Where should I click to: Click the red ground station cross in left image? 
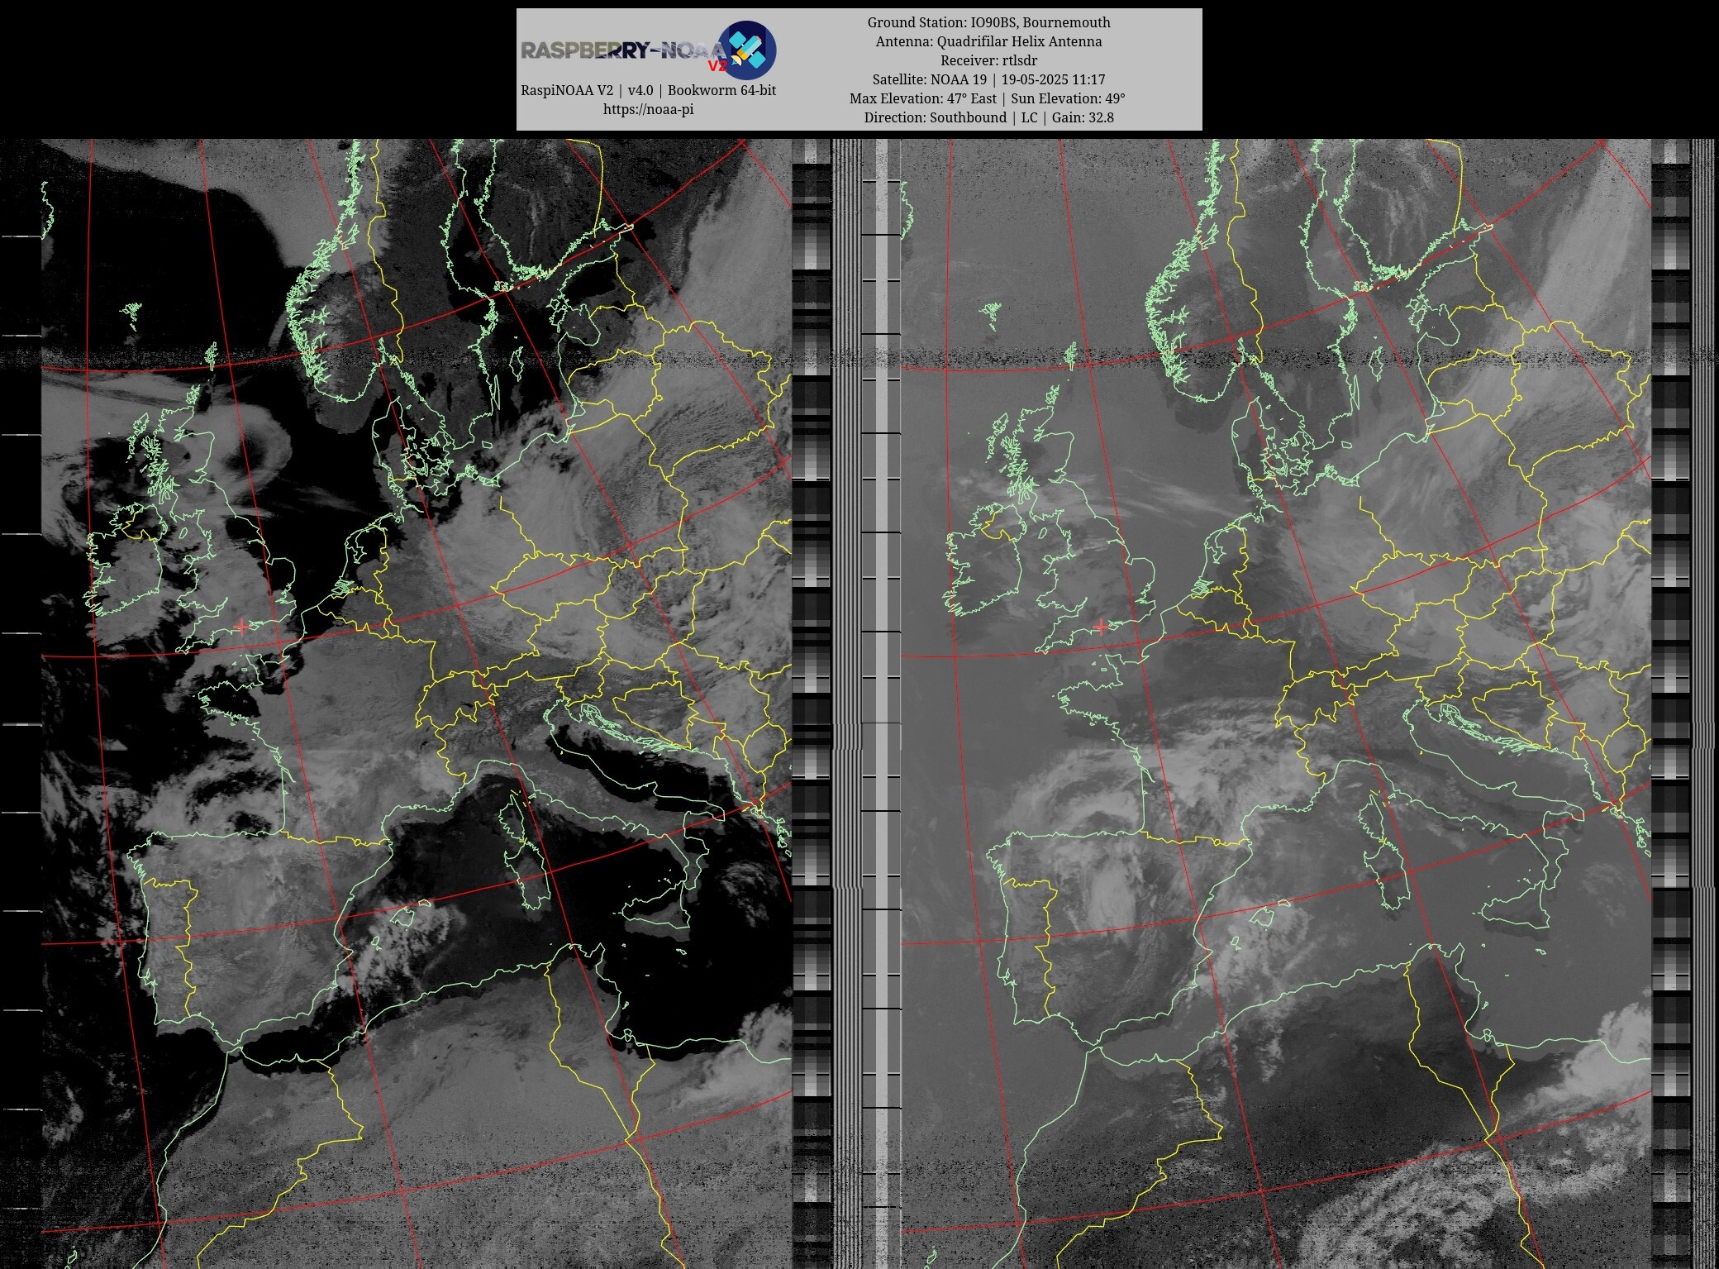click(240, 627)
